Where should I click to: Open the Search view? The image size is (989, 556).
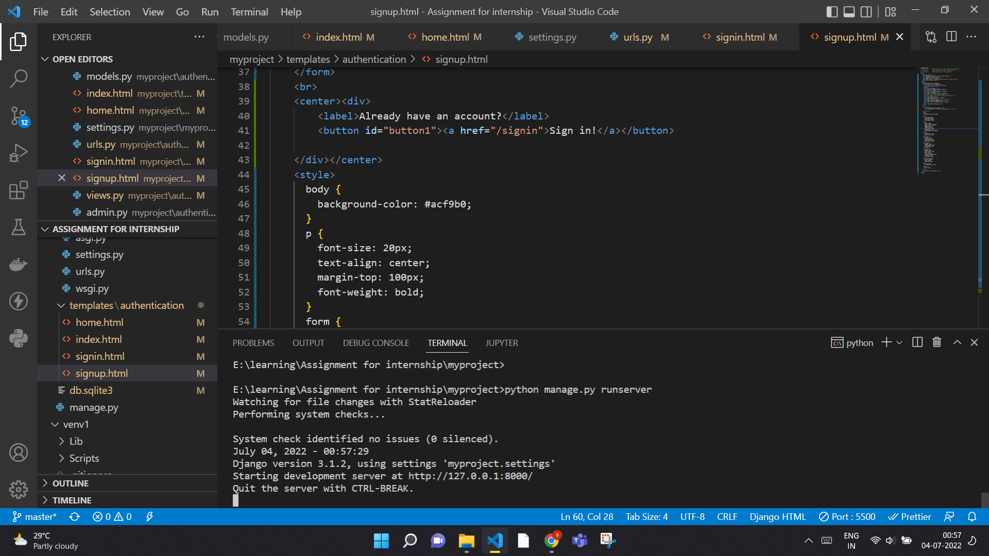(19, 78)
